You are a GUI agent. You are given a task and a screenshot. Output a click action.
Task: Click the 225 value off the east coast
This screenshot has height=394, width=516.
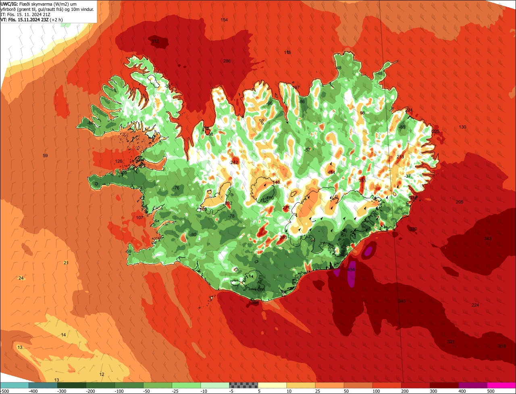click(x=436, y=131)
